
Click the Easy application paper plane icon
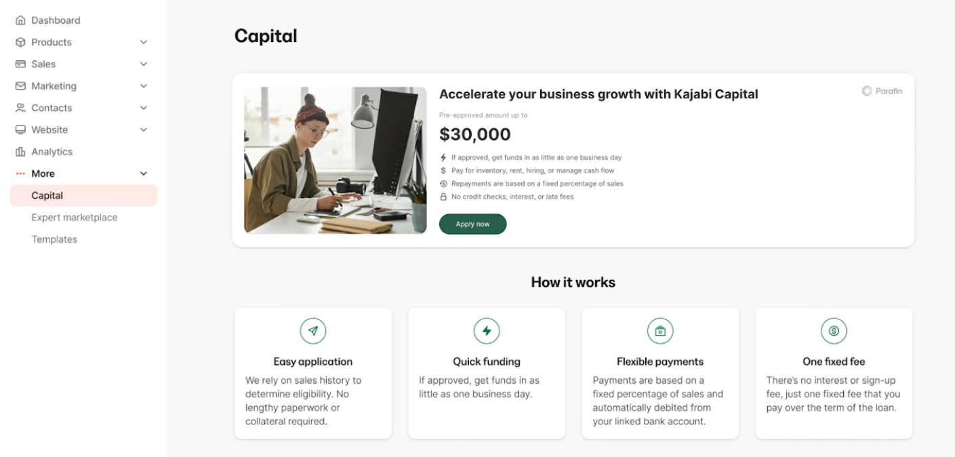(x=312, y=331)
